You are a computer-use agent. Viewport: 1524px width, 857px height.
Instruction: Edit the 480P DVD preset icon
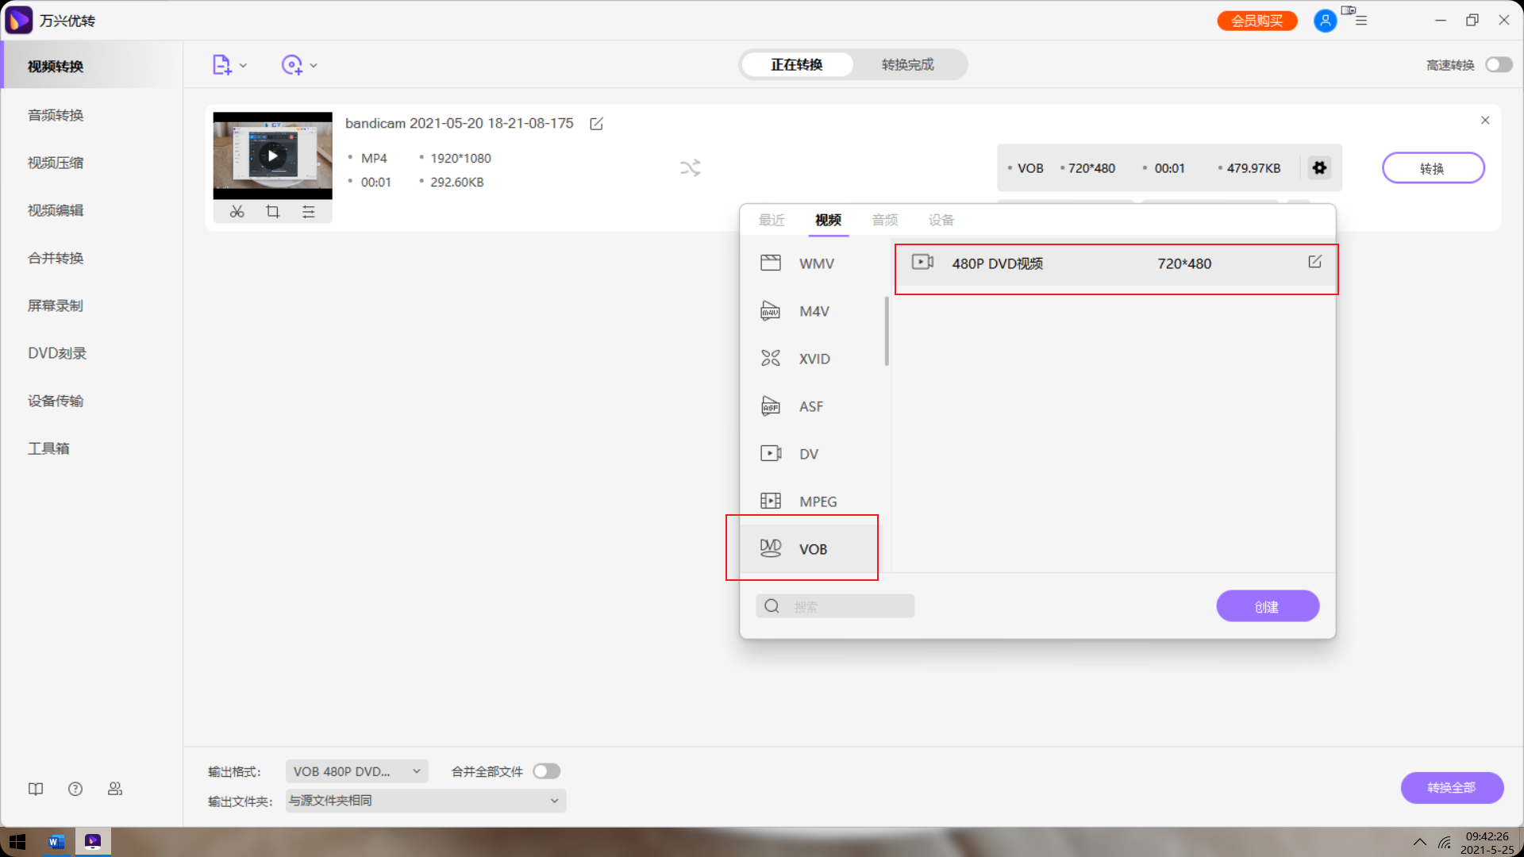point(1314,262)
